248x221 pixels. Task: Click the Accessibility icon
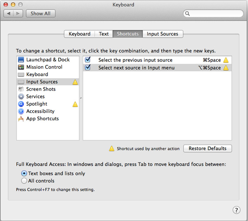tap(21, 111)
